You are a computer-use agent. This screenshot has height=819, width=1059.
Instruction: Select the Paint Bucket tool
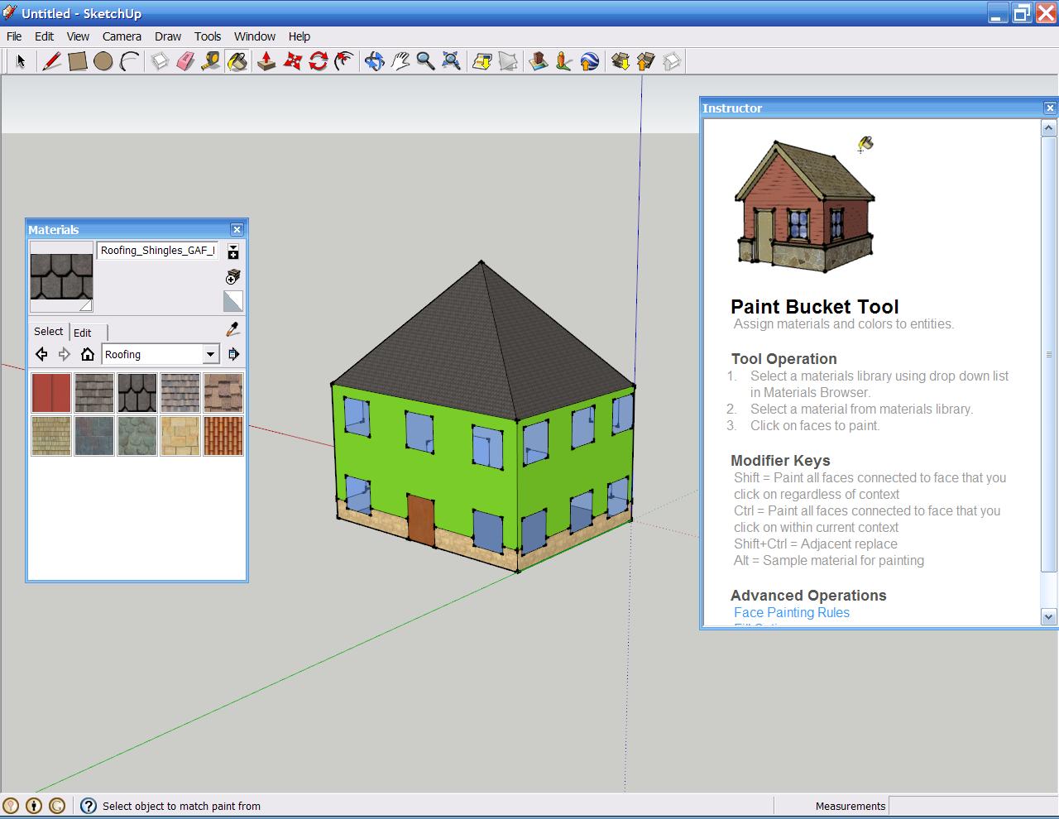click(x=237, y=61)
